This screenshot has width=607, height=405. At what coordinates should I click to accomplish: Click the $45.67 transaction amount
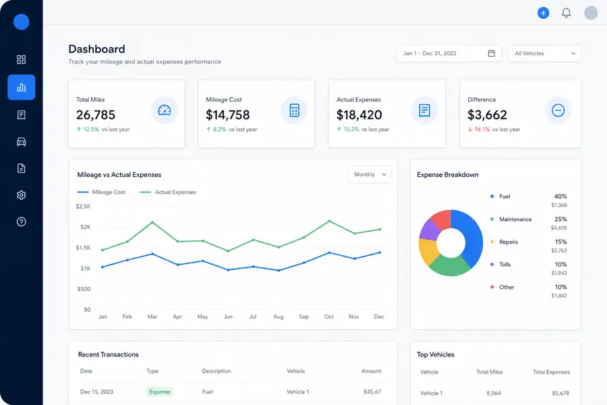(372, 391)
